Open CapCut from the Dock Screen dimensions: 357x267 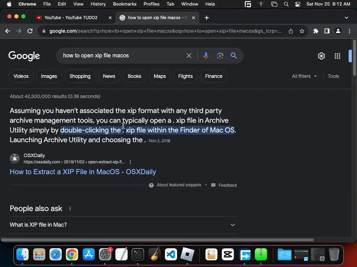point(228,254)
